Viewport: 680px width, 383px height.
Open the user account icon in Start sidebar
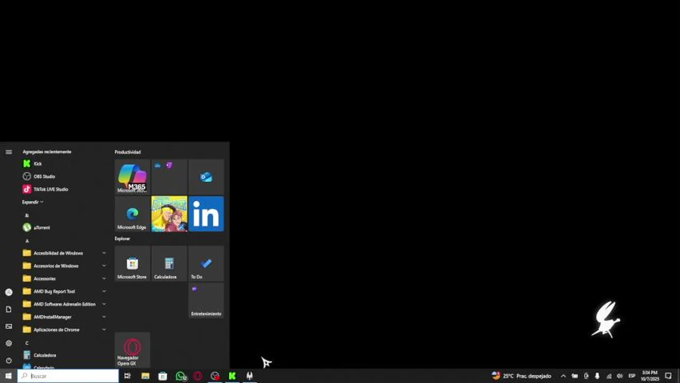tap(9, 292)
